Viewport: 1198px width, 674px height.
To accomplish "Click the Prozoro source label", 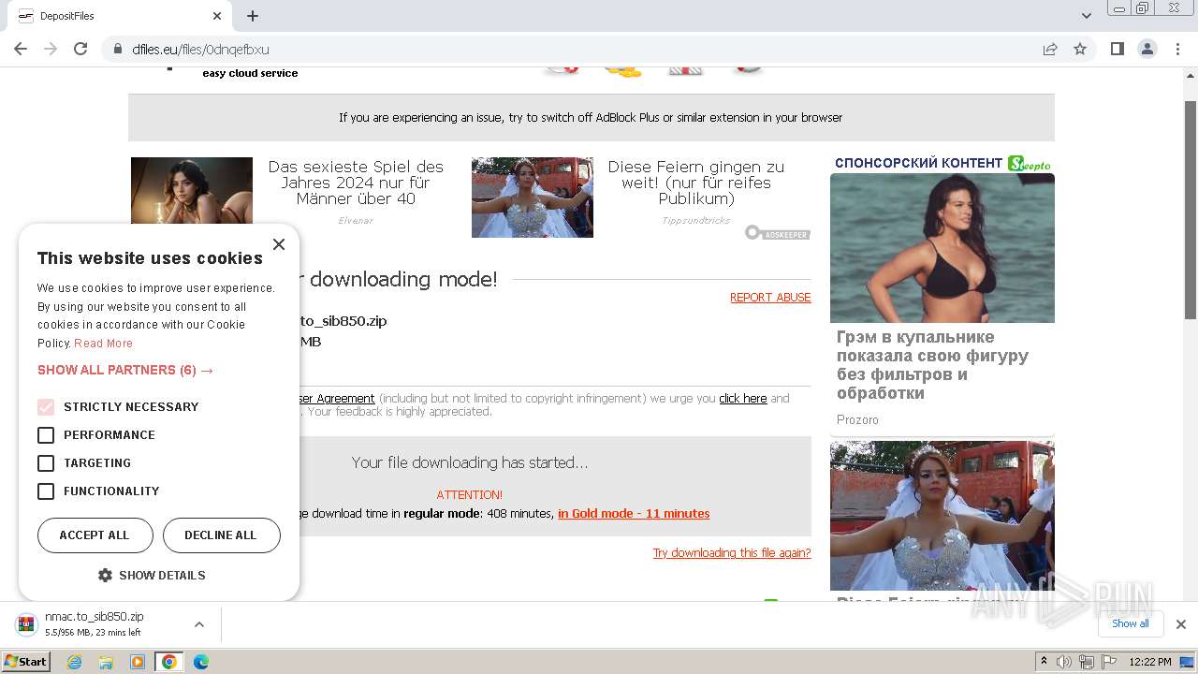I will pos(857,420).
